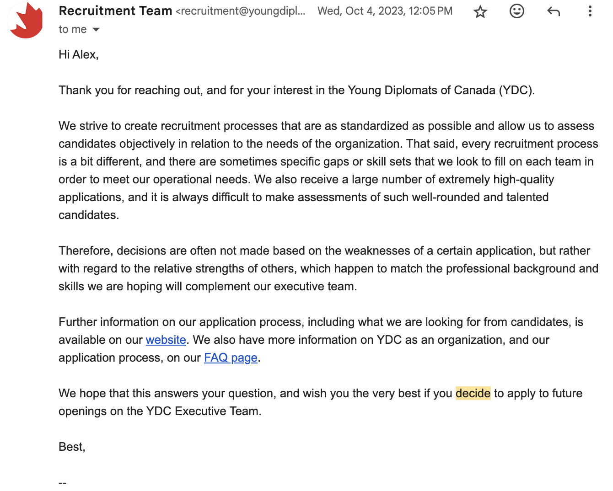
Task: Click the highlighted word "decide"
Action: (473, 394)
